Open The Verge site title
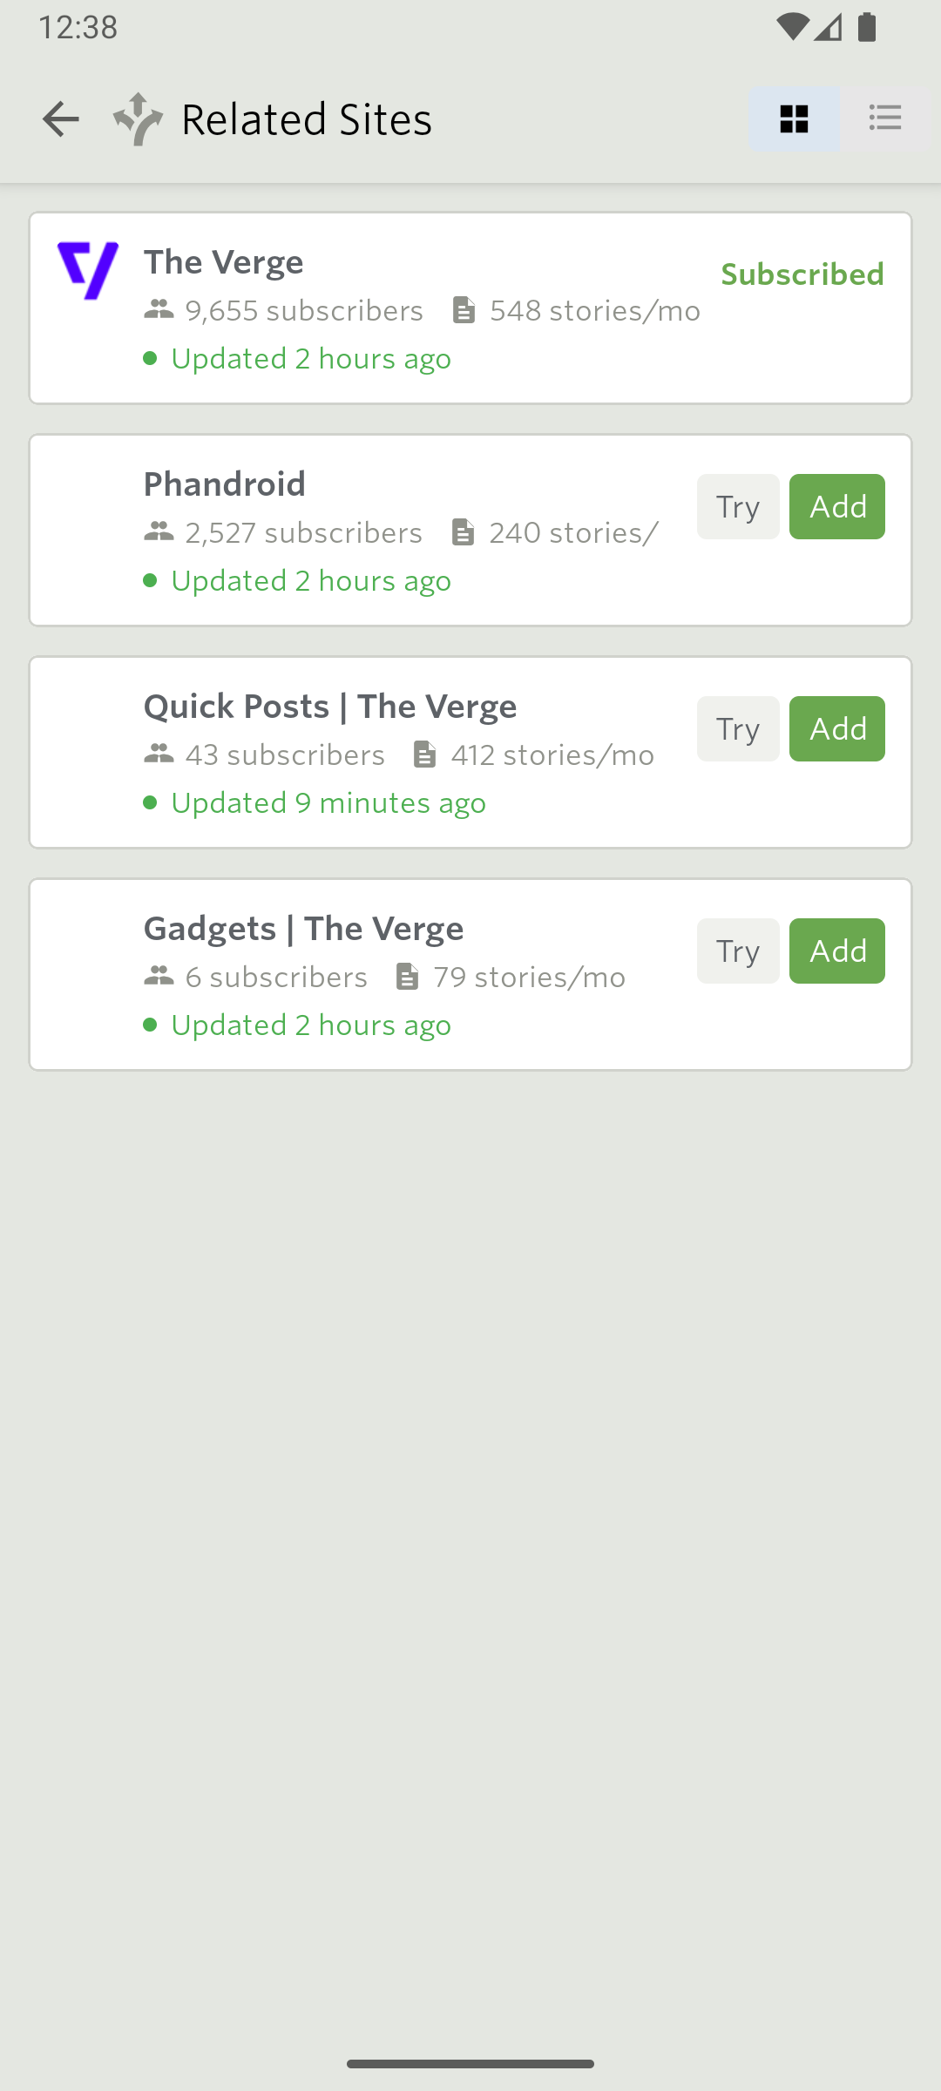Screen dimensions: 941x2091 click(x=224, y=262)
